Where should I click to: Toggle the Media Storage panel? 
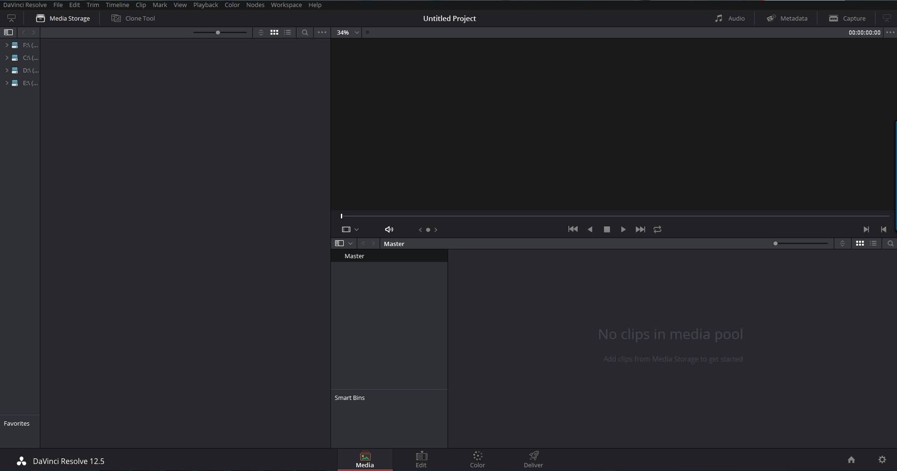click(63, 18)
